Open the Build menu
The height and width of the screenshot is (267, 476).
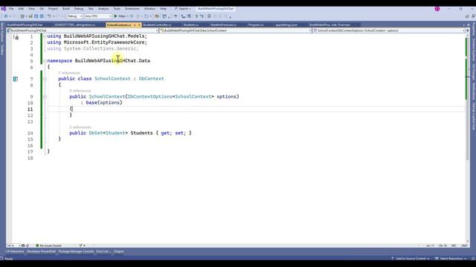pos(66,9)
